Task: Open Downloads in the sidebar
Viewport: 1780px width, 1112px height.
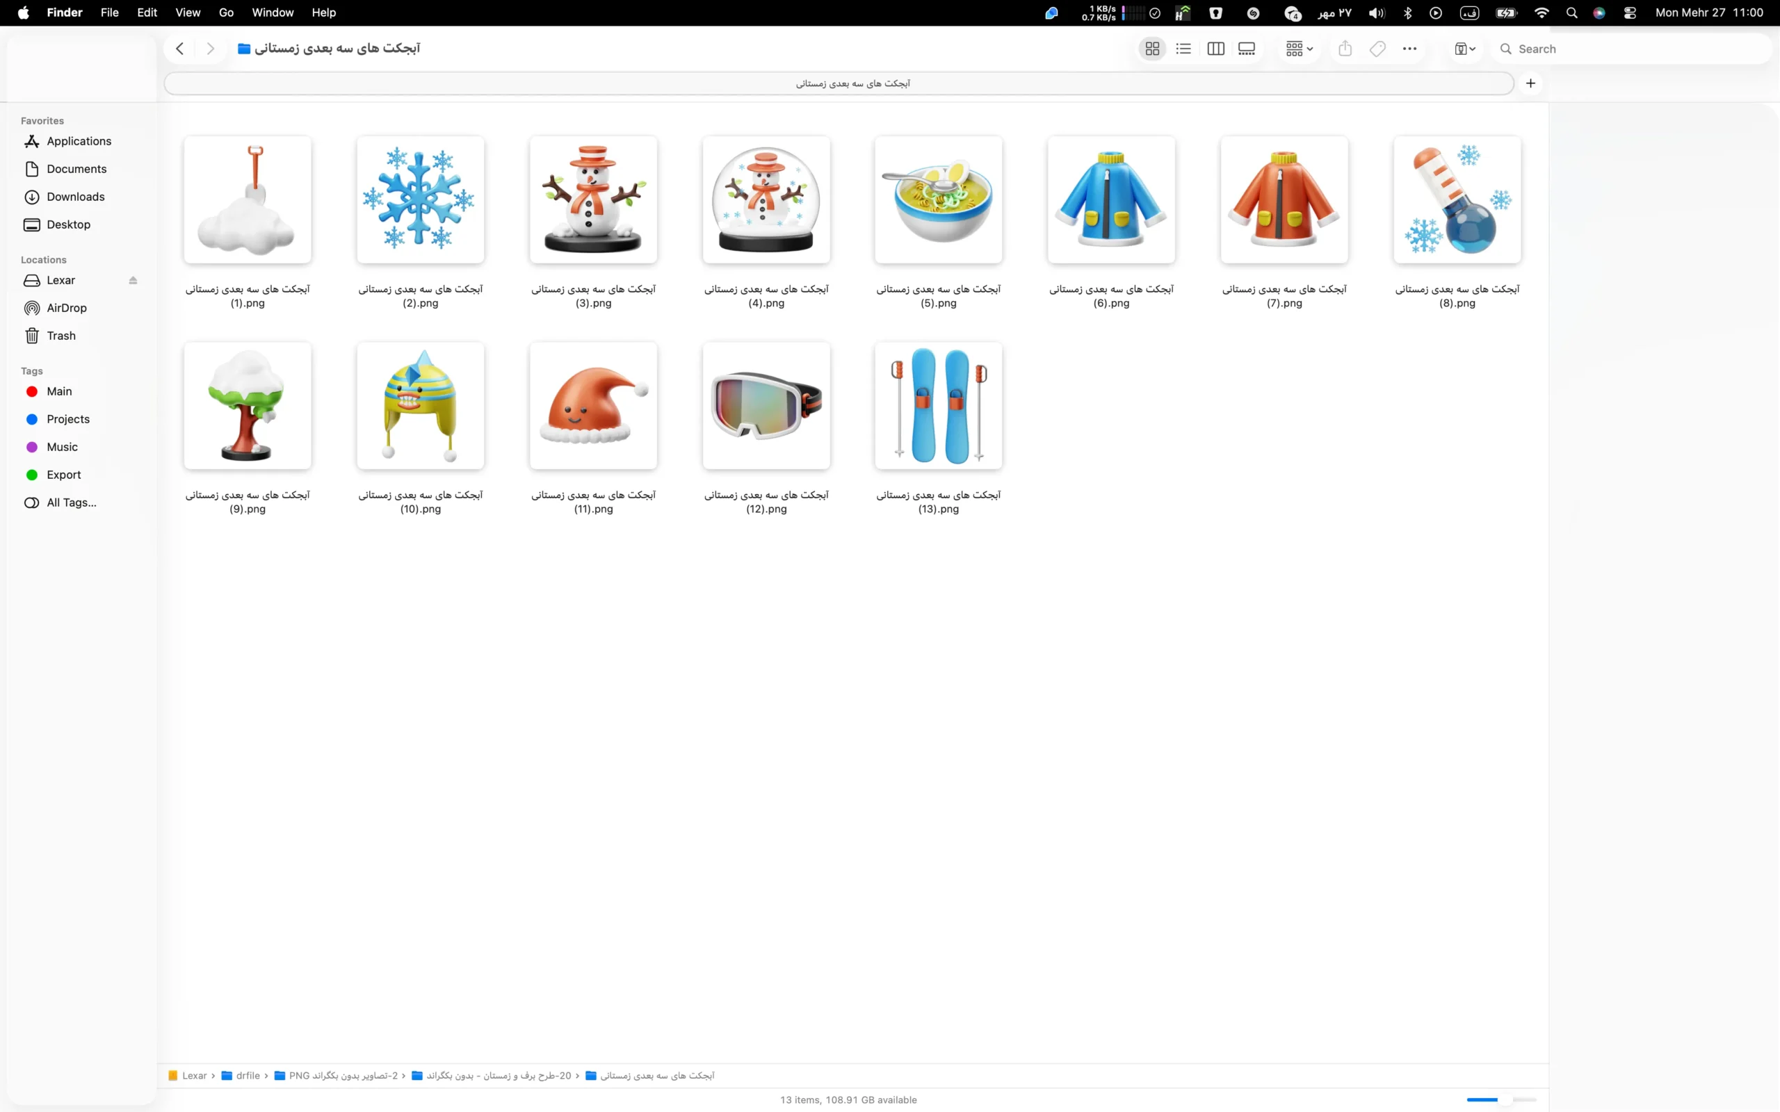Action: coord(76,197)
